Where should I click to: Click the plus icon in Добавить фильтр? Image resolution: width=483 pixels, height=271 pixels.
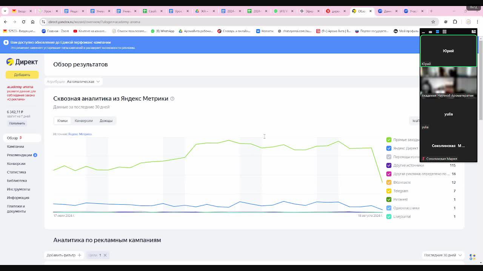point(79,255)
